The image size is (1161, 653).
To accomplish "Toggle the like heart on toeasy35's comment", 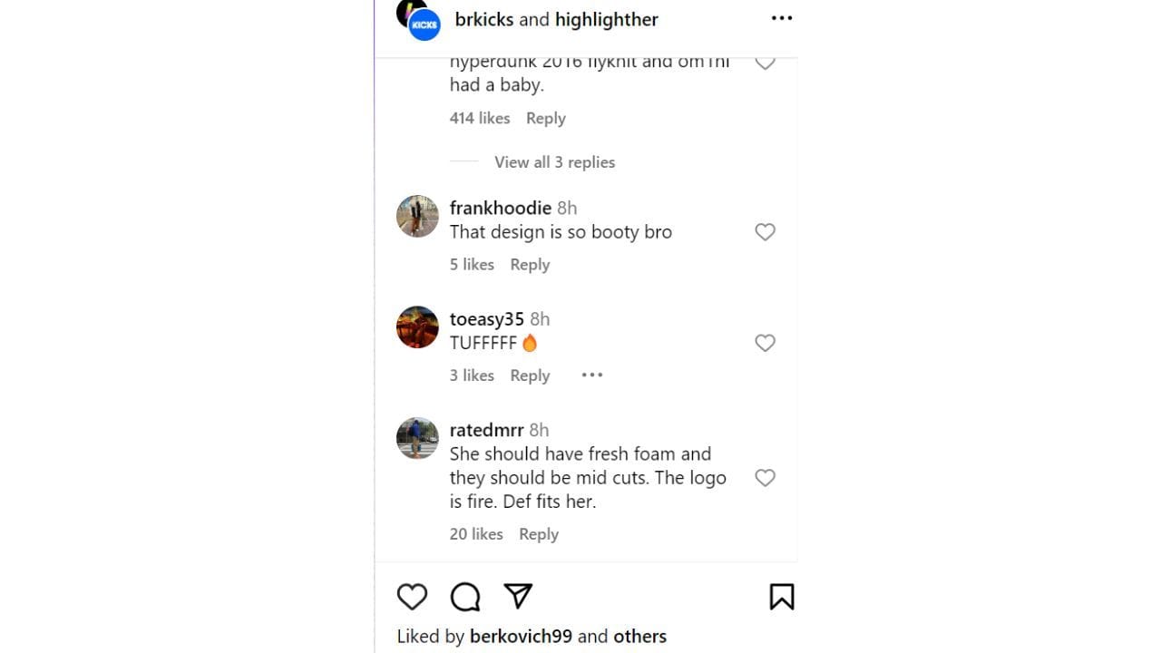I will [765, 343].
